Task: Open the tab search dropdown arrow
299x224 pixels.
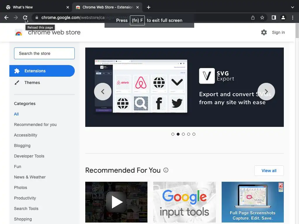Action: pos(293,7)
